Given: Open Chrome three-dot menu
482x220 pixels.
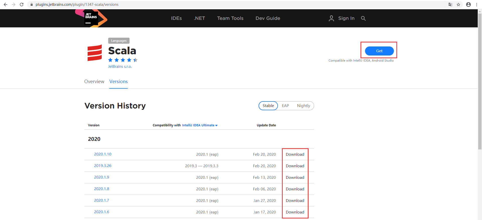Looking at the screenshot, I should tap(476, 5).
